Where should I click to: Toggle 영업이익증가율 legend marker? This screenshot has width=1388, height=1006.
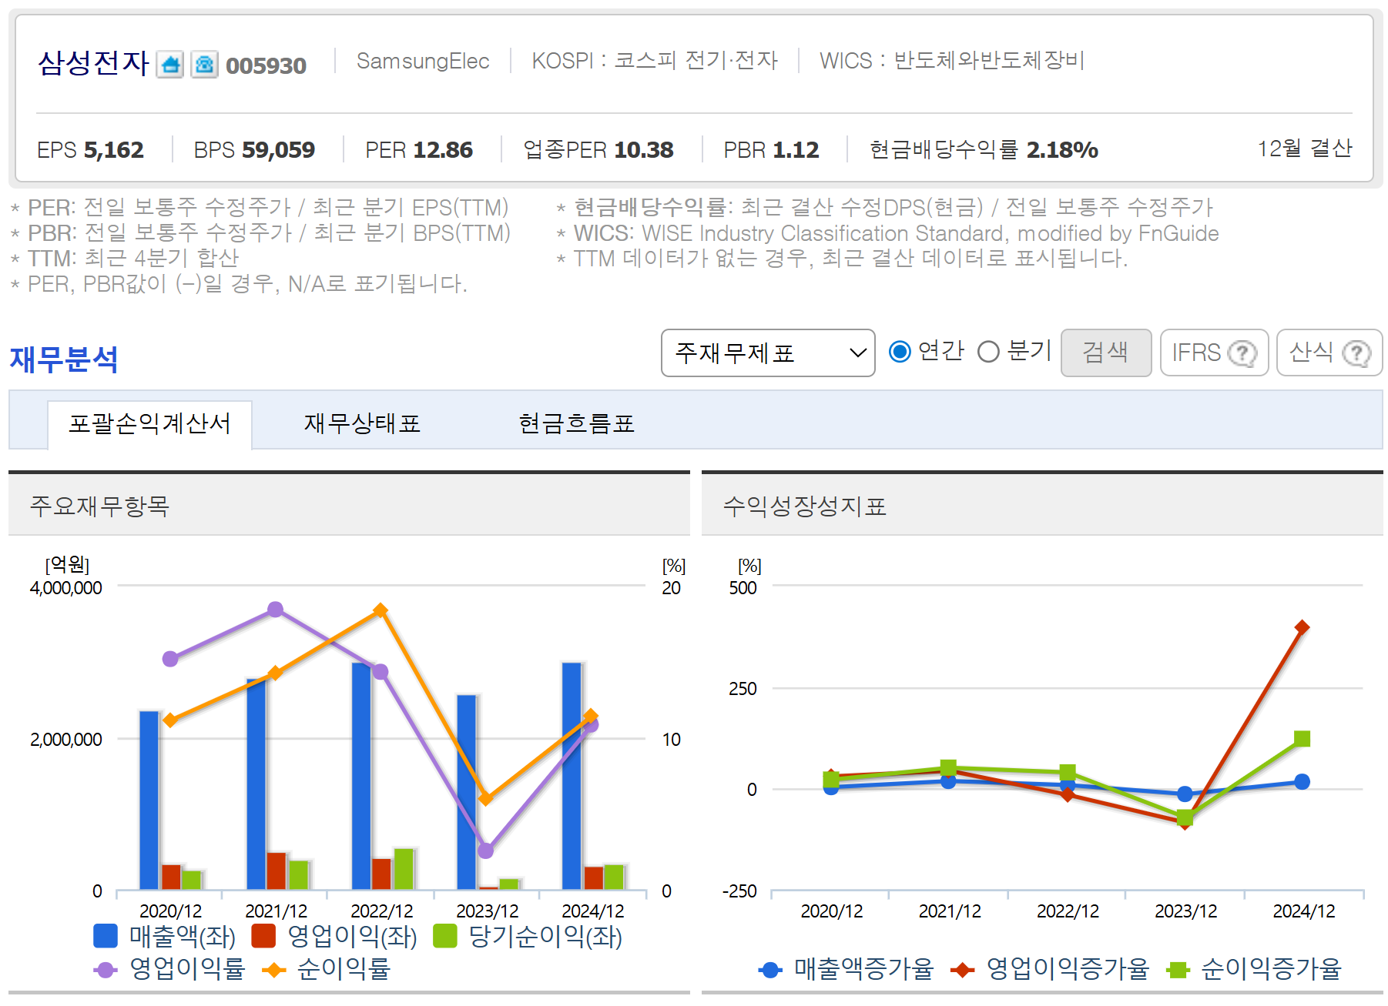962,970
